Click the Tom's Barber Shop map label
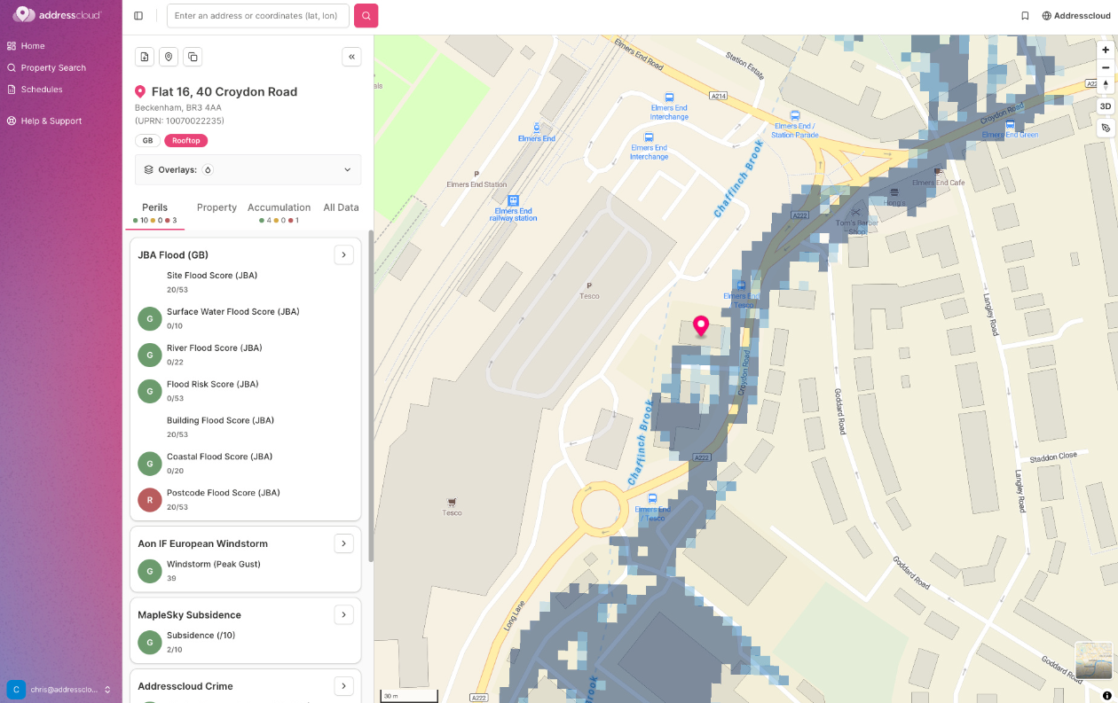The image size is (1118, 703). click(856, 227)
